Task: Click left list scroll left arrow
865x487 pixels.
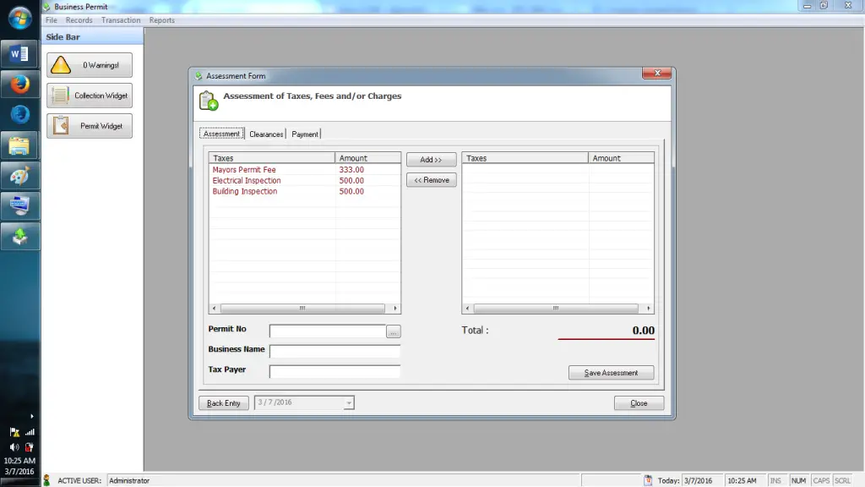Action: [x=215, y=308]
